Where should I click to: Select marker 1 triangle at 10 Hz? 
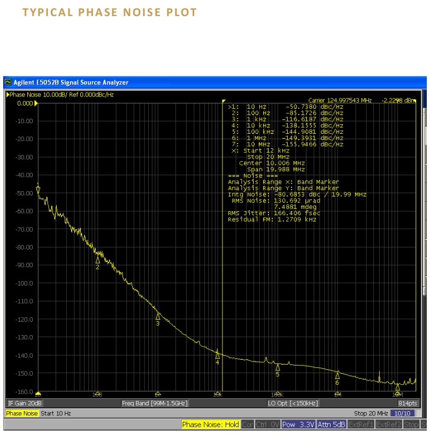tap(38, 190)
